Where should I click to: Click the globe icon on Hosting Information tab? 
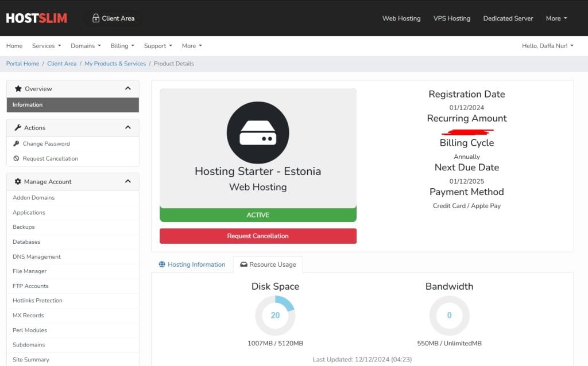pyautogui.click(x=162, y=264)
